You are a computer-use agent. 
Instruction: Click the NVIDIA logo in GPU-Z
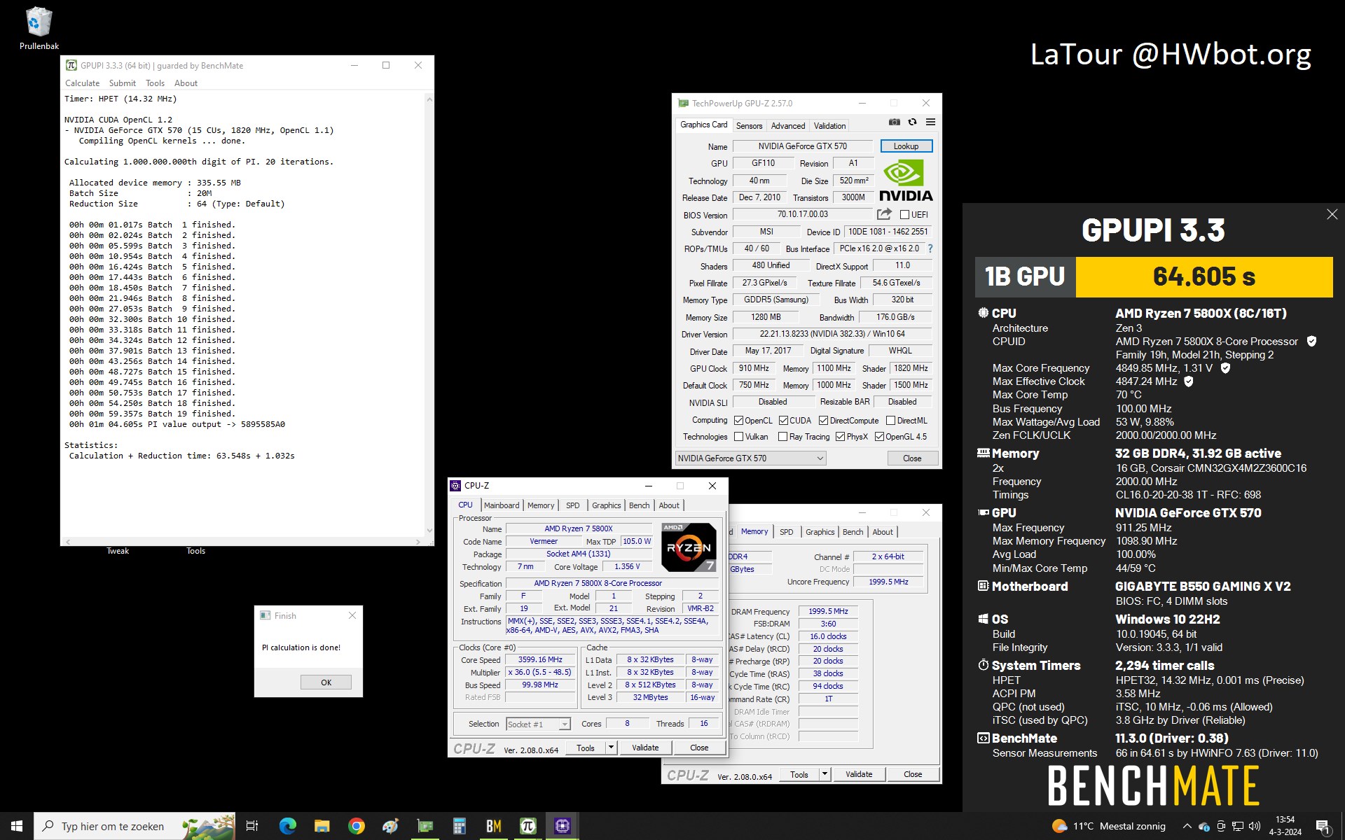905,181
